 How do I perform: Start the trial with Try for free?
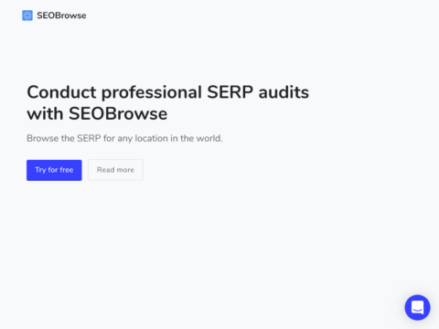click(54, 170)
